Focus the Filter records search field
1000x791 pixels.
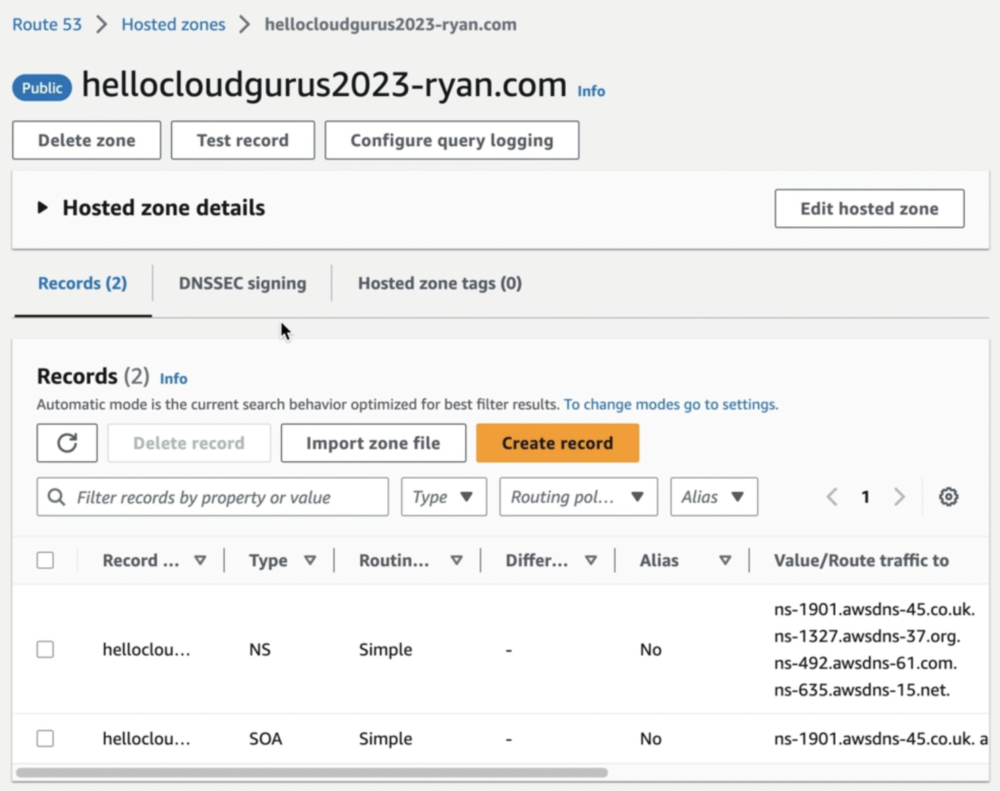click(212, 497)
